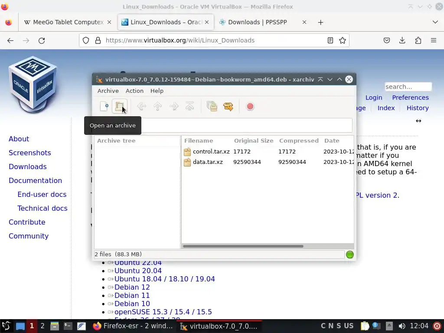Click the New archive toolbar icon
The height and width of the screenshot is (333, 444).
tap(104, 107)
